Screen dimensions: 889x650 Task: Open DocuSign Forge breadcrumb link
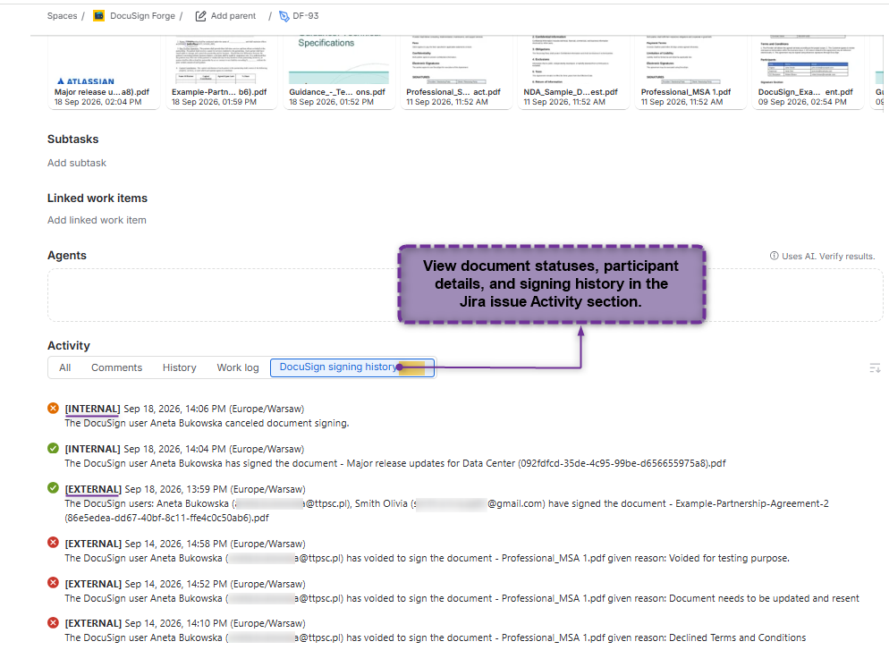click(x=142, y=16)
